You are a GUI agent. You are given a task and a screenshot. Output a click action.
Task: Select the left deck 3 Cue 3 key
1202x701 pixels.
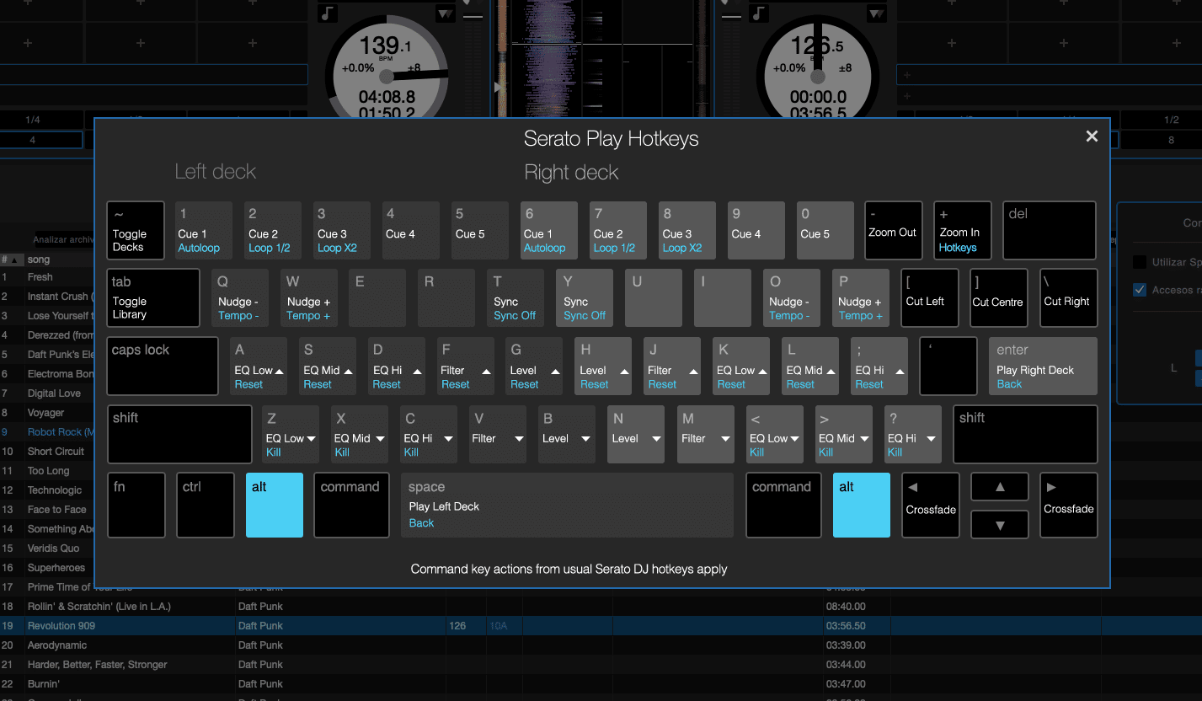(342, 230)
